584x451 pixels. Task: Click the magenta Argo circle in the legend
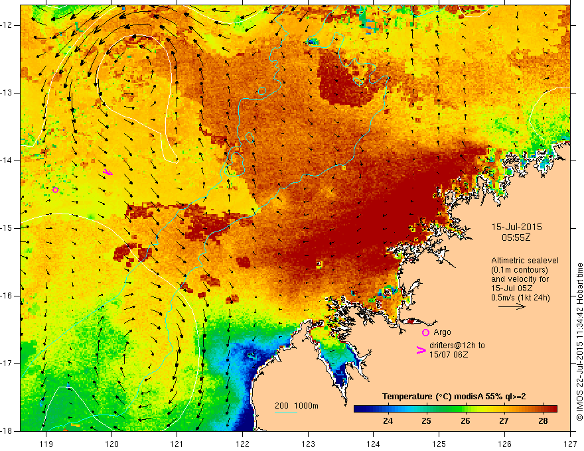coord(425,332)
